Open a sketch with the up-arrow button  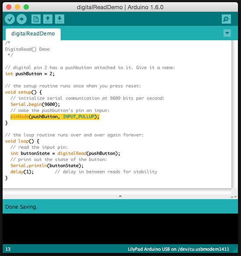click(x=48, y=19)
